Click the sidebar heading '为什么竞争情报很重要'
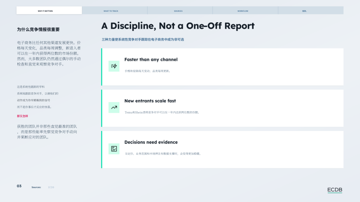 (x=38, y=30)
